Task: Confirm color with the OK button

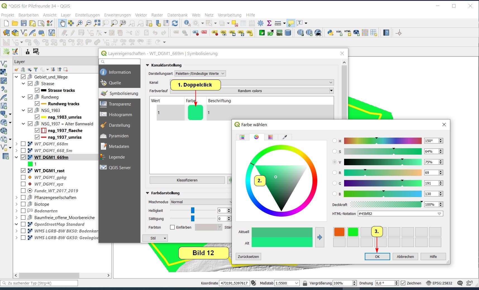Action: 377,257
